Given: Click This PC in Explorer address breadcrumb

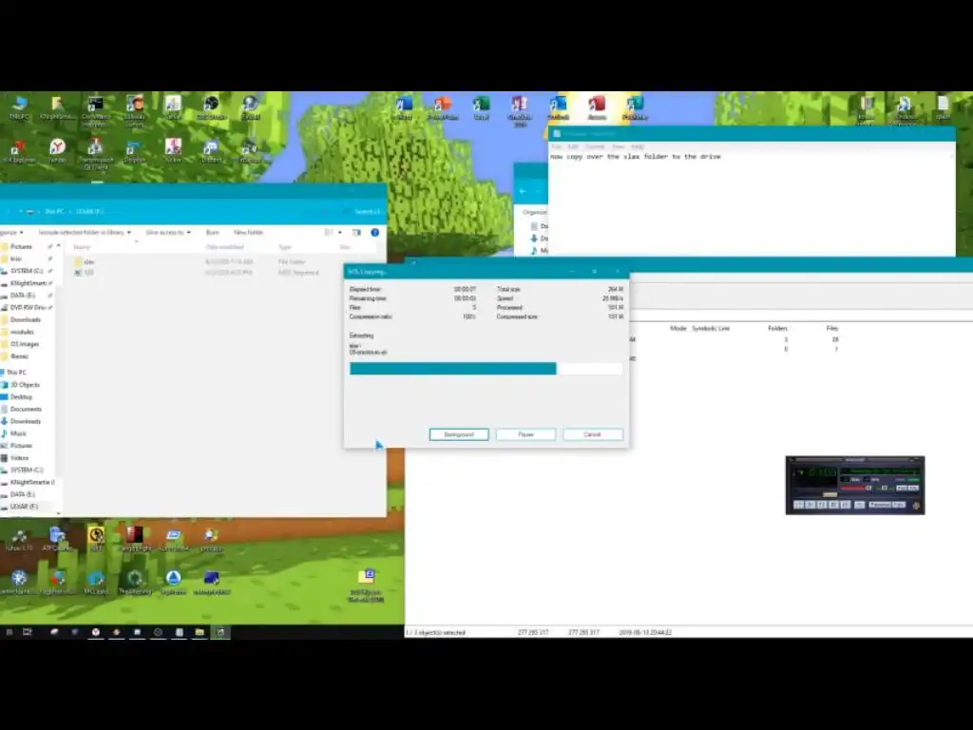Looking at the screenshot, I should (x=54, y=212).
